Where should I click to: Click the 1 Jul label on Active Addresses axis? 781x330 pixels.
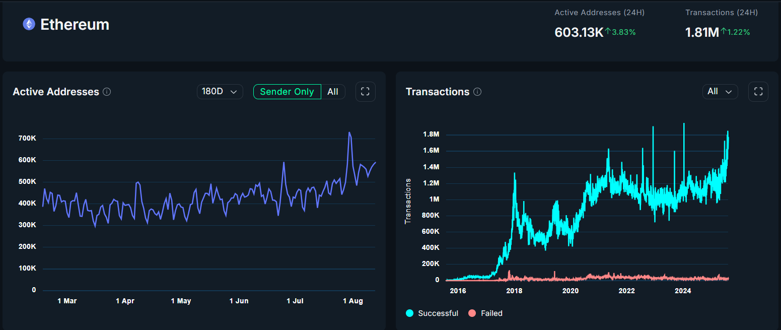(295, 301)
